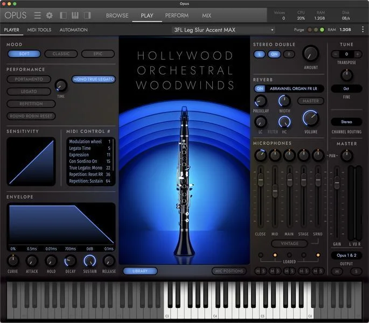
Task: Select the Soft mood
Action: pyautogui.click(x=24, y=54)
